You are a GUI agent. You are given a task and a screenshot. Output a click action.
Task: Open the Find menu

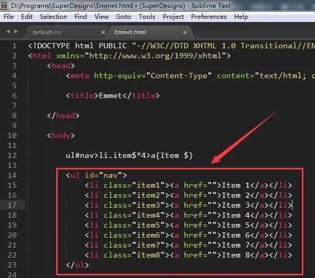click(80, 17)
